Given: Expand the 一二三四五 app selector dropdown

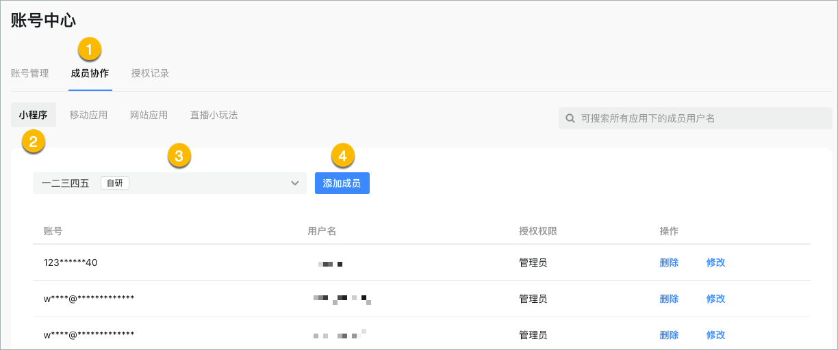Looking at the screenshot, I should pyautogui.click(x=169, y=183).
